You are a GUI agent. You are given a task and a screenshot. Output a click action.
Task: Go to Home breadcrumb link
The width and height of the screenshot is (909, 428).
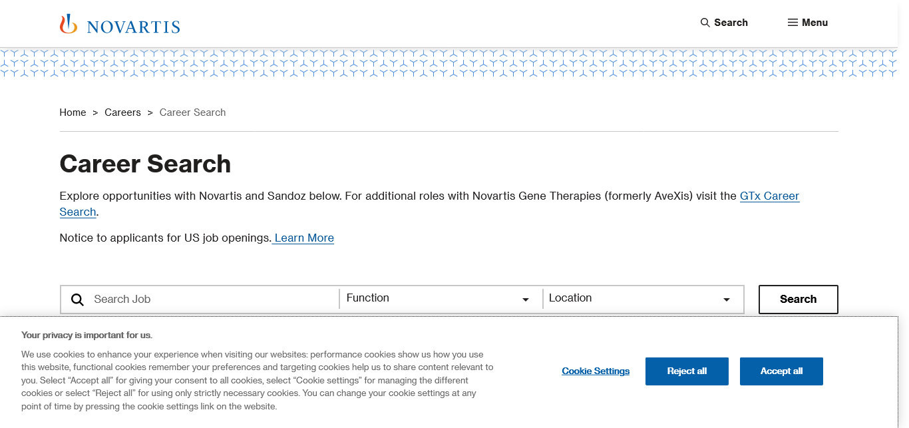pyautogui.click(x=73, y=112)
